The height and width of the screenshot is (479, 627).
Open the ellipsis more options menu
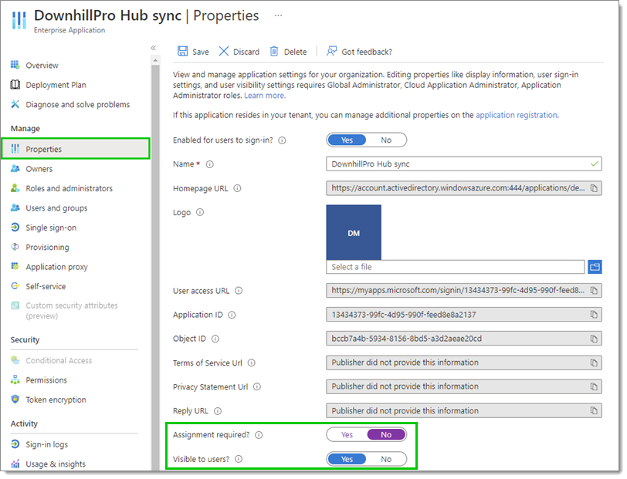[x=278, y=15]
